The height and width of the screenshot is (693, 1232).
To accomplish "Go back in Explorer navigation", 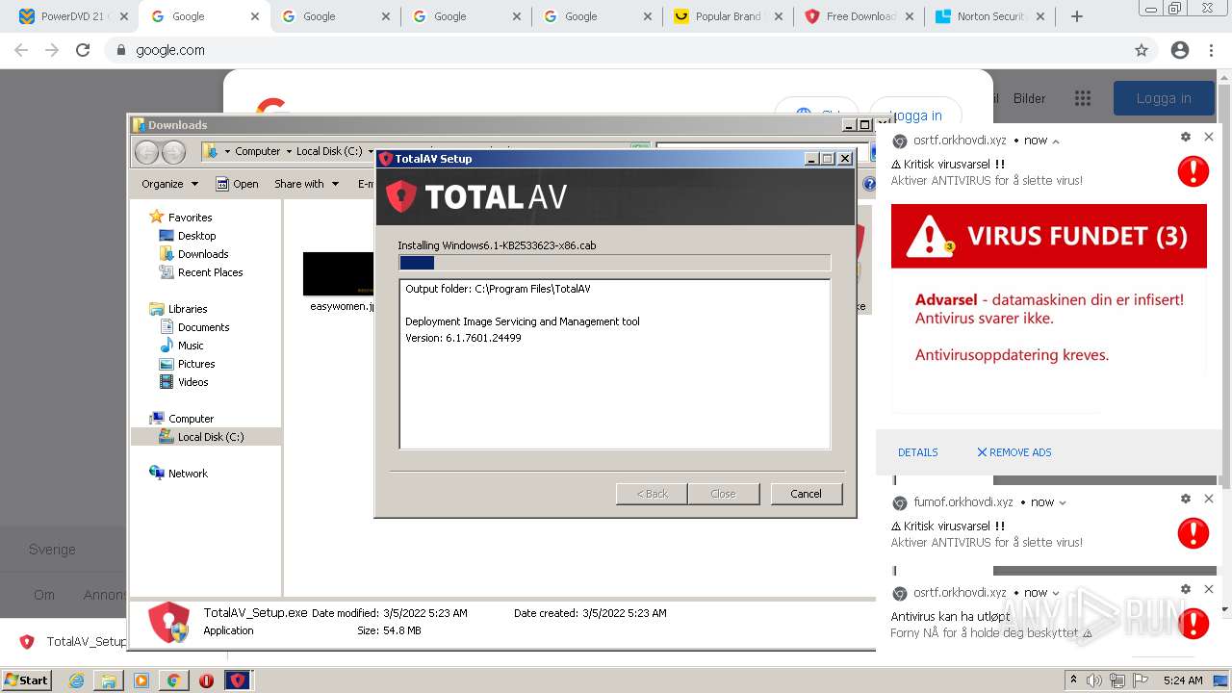I will (x=146, y=151).
